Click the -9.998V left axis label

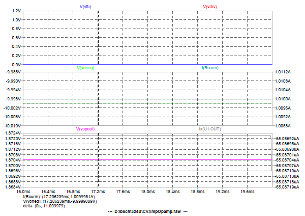pos(13,99)
